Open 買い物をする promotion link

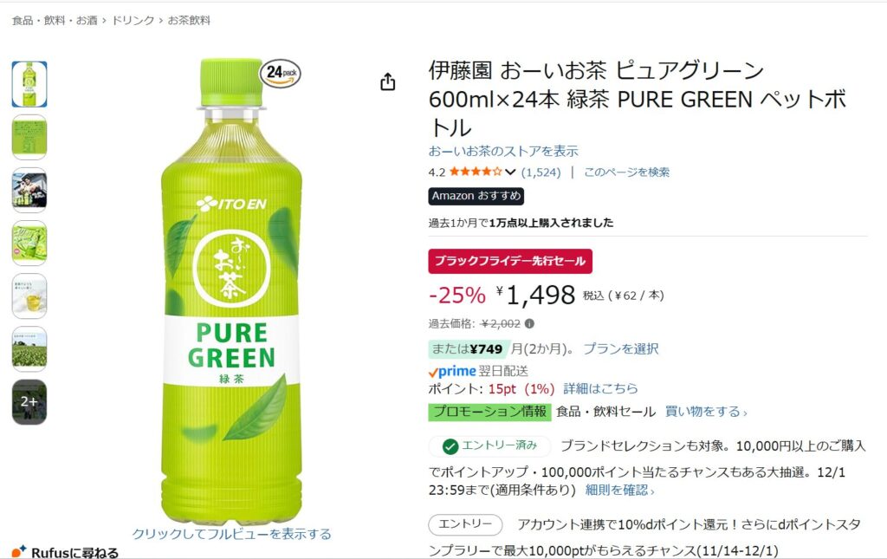click(705, 412)
